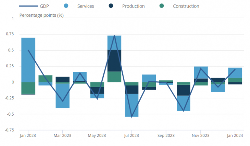
Task: Toggle the Production legend label
Action: pyautogui.click(x=134, y=6)
